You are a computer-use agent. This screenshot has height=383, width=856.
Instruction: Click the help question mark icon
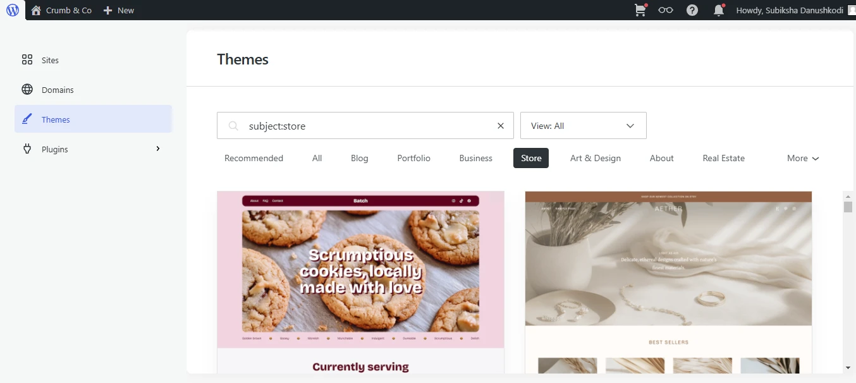click(692, 10)
